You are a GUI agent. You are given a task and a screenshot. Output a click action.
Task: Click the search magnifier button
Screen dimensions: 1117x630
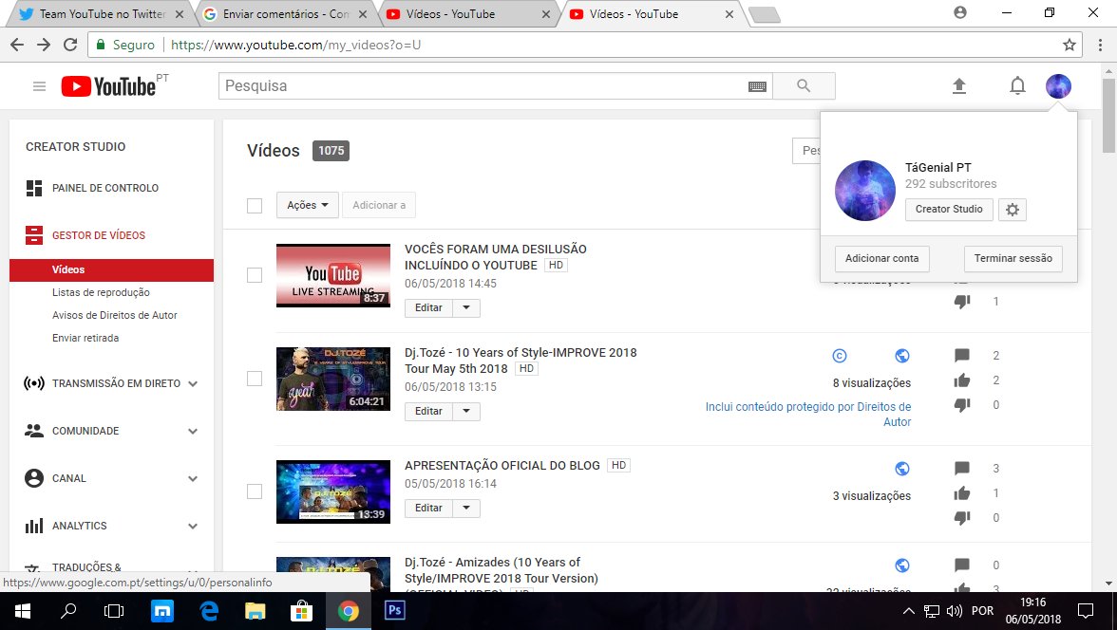804,85
